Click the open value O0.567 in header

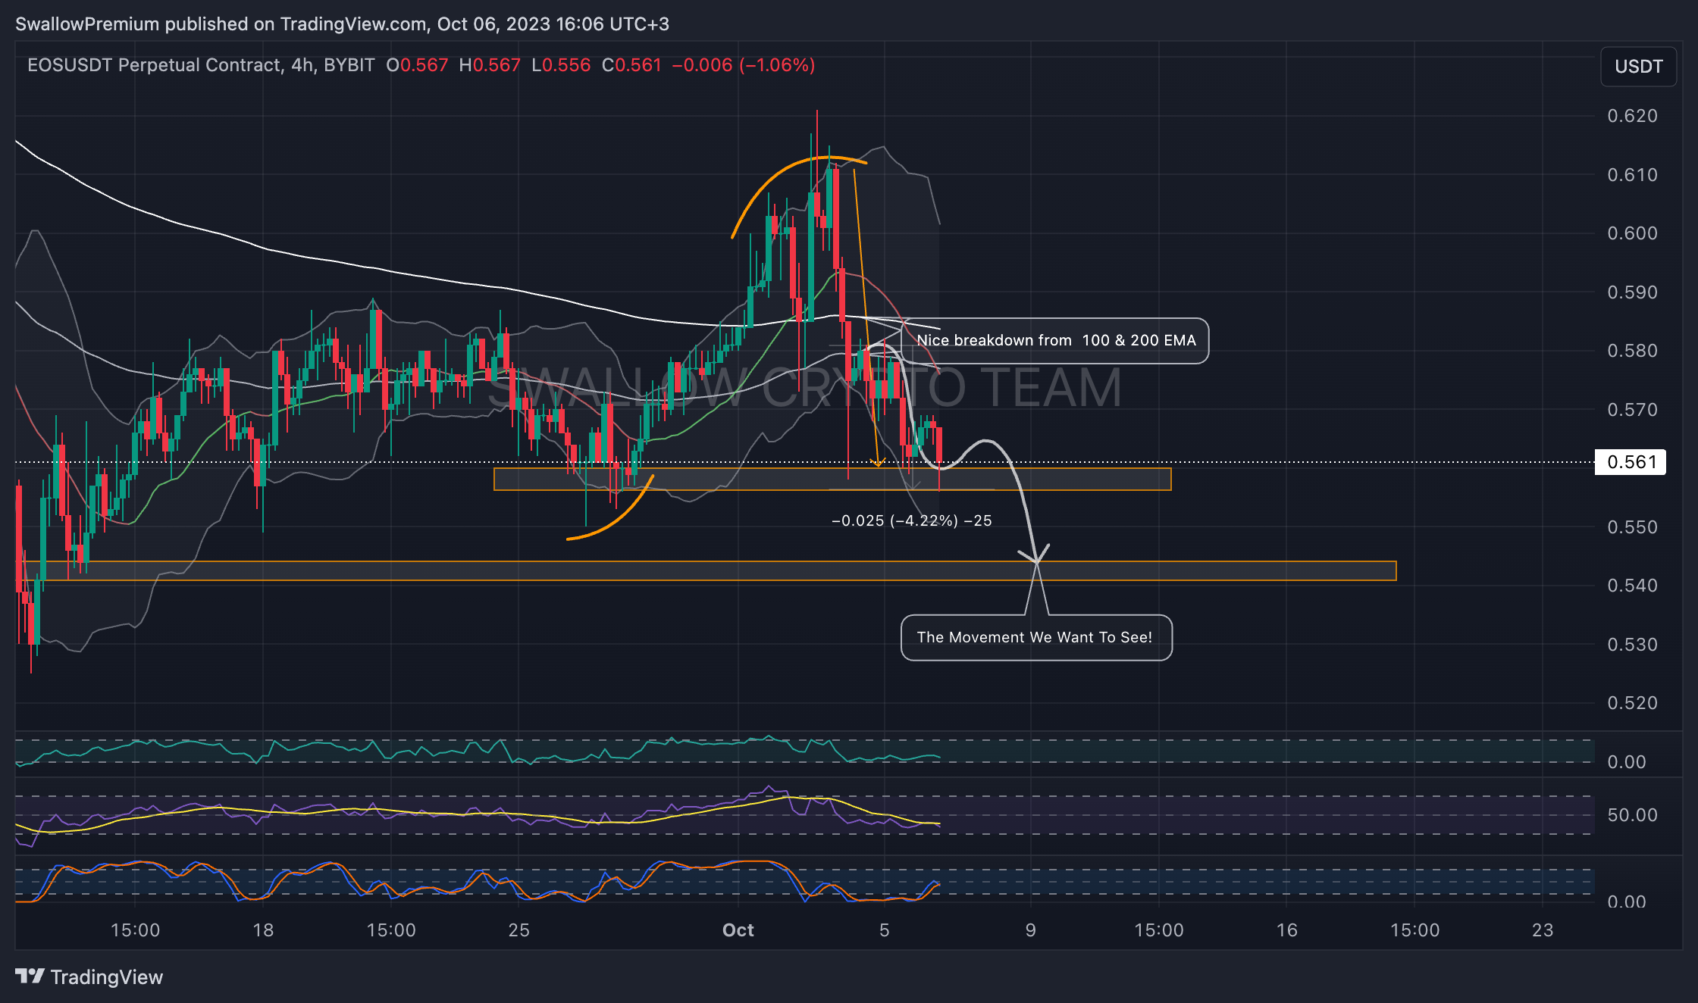coord(417,65)
